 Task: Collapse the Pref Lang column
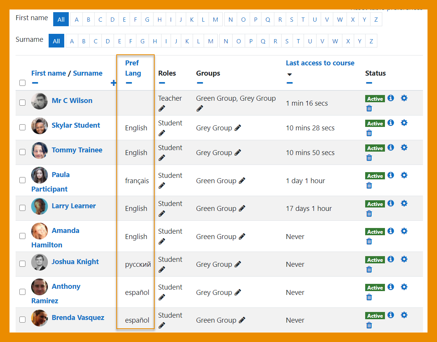(129, 83)
